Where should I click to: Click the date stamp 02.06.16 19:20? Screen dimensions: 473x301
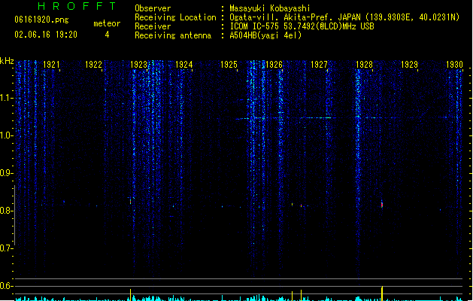pyautogui.click(x=46, y=35)
